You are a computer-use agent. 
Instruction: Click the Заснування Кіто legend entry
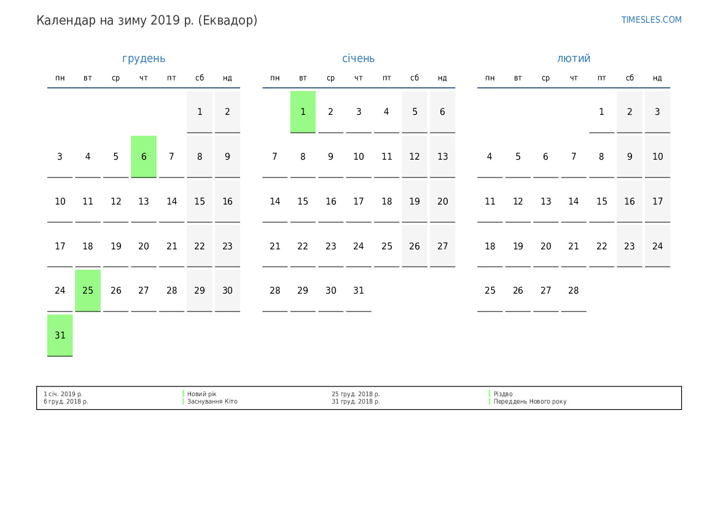coord(212,402)
